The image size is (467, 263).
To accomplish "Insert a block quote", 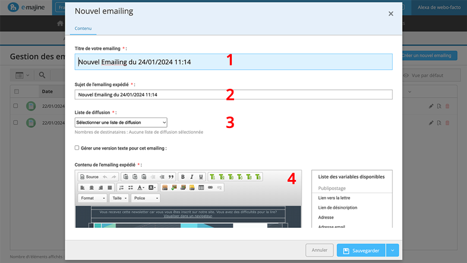I will (x=171, y=177).
